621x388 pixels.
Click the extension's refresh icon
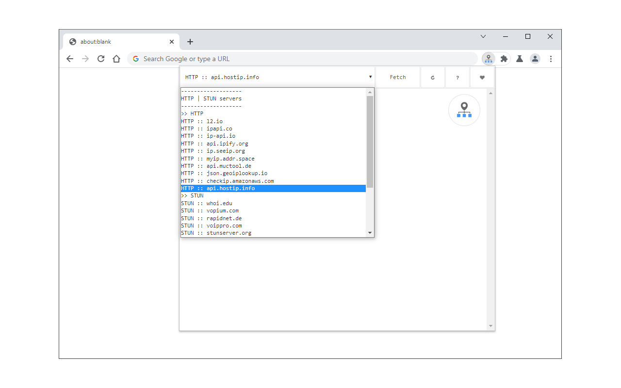432,77
